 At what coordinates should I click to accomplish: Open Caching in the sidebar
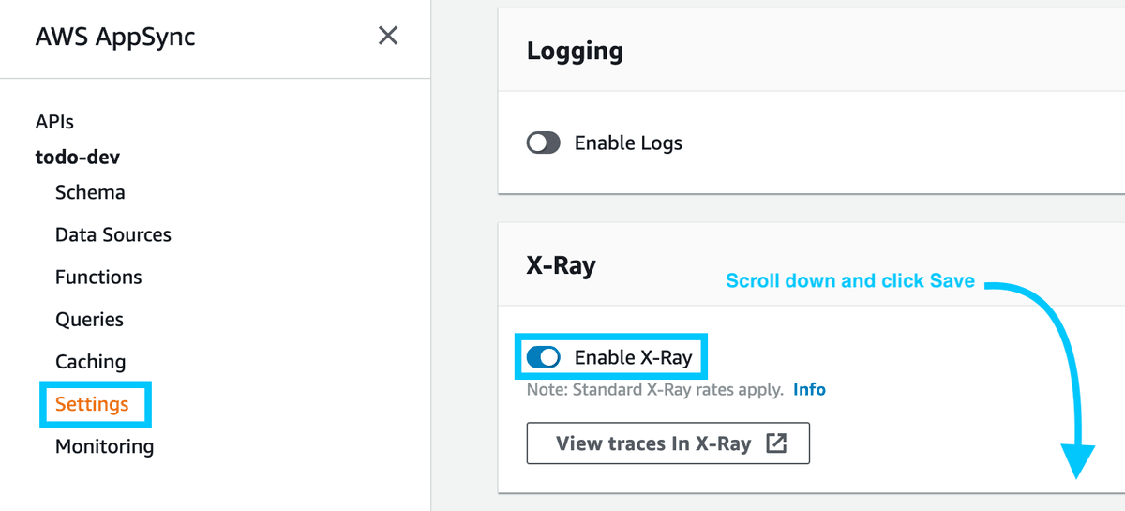[90, 361]
